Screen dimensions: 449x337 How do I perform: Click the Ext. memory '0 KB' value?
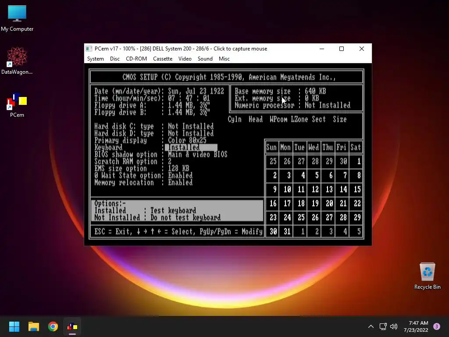pyautogui.click(x=312, y=98)
